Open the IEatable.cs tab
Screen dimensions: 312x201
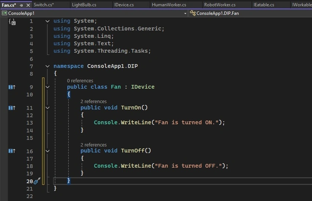click(264, 5)
